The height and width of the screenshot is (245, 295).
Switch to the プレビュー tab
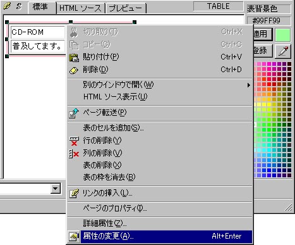point(126,8)
